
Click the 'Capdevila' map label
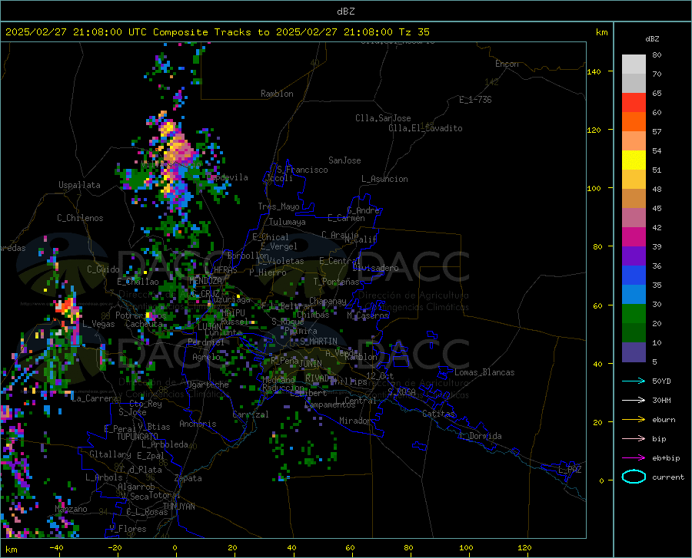(x=228, y=177)
